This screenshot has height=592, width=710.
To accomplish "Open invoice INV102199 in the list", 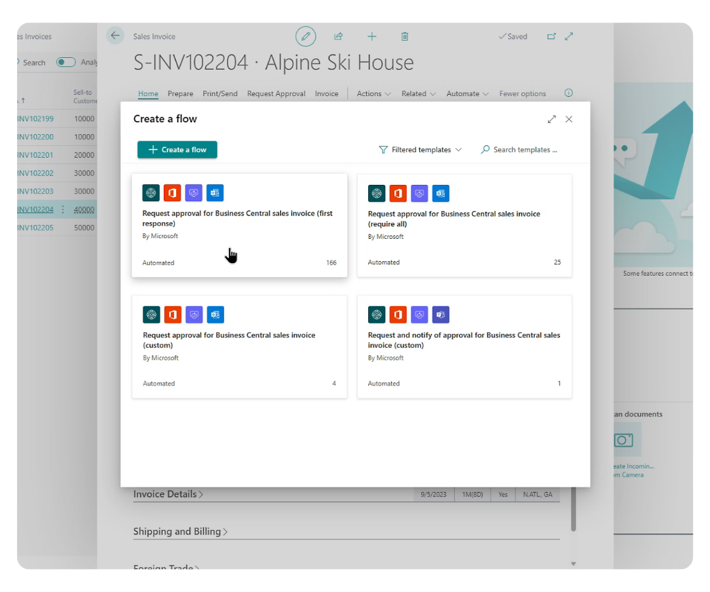I will tap(35, 118).
